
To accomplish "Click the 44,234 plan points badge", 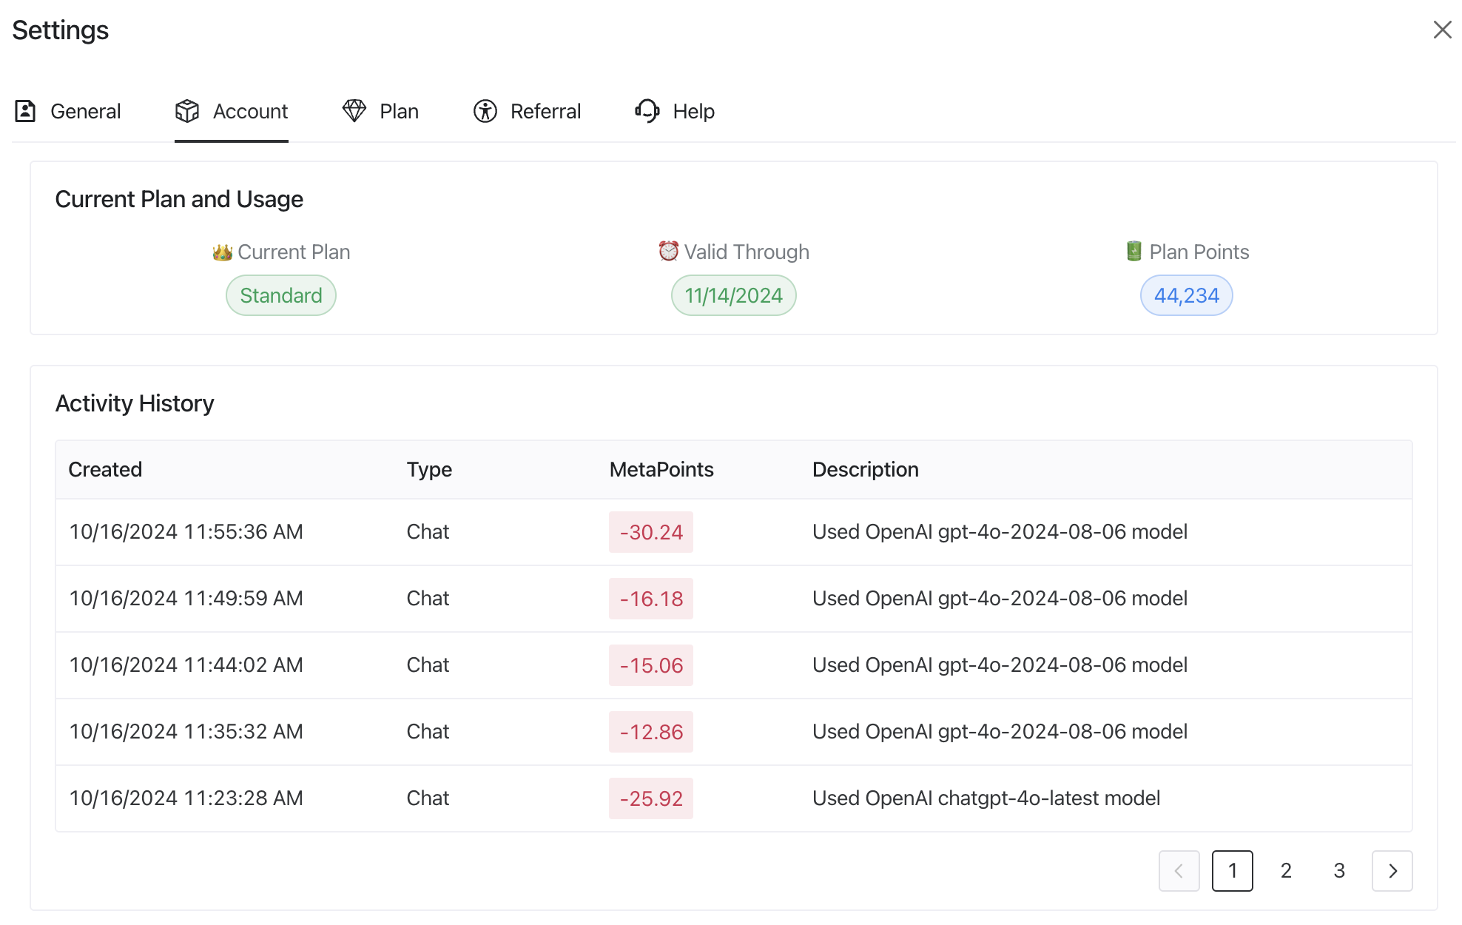I will (x=1186, y=295).
